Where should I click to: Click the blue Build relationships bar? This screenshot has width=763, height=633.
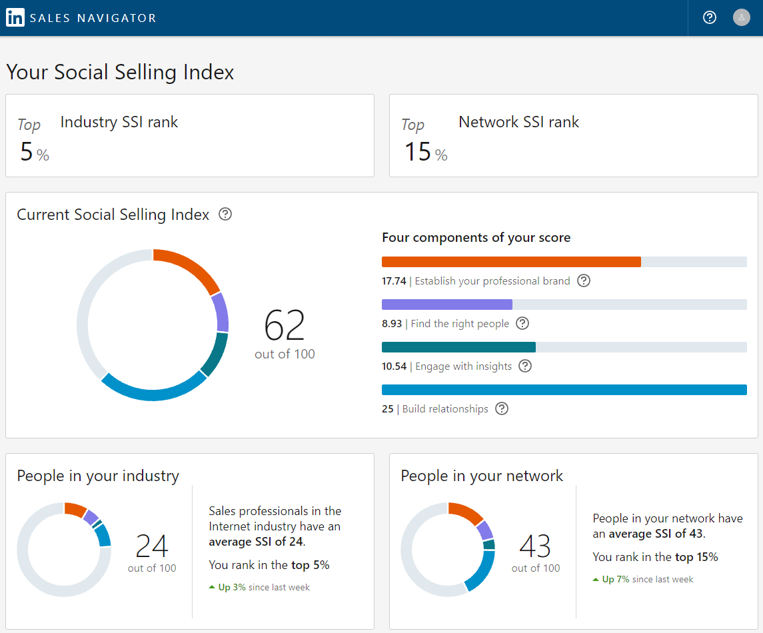click(564, 390)
